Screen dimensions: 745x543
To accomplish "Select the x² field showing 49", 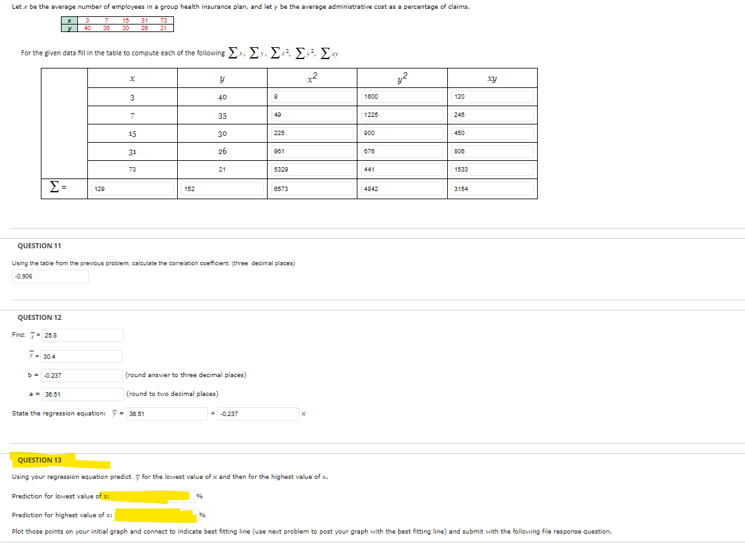I will (312, 114).
